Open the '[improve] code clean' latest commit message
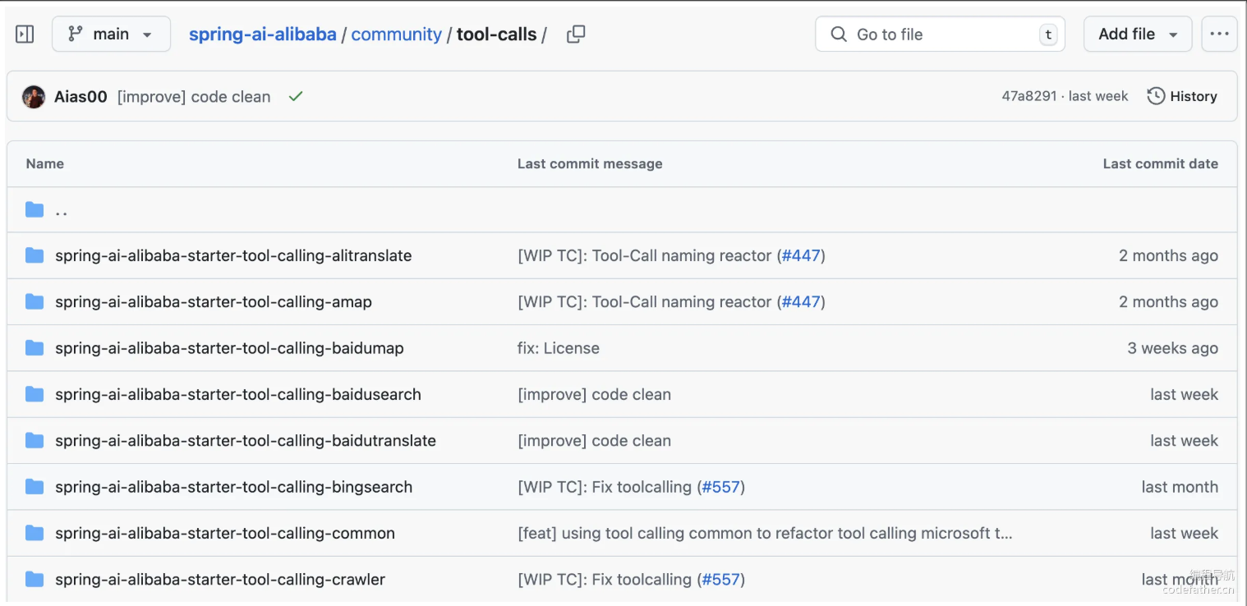Image resolution: width=1247 pixels, height=606 pixels. 194,97
